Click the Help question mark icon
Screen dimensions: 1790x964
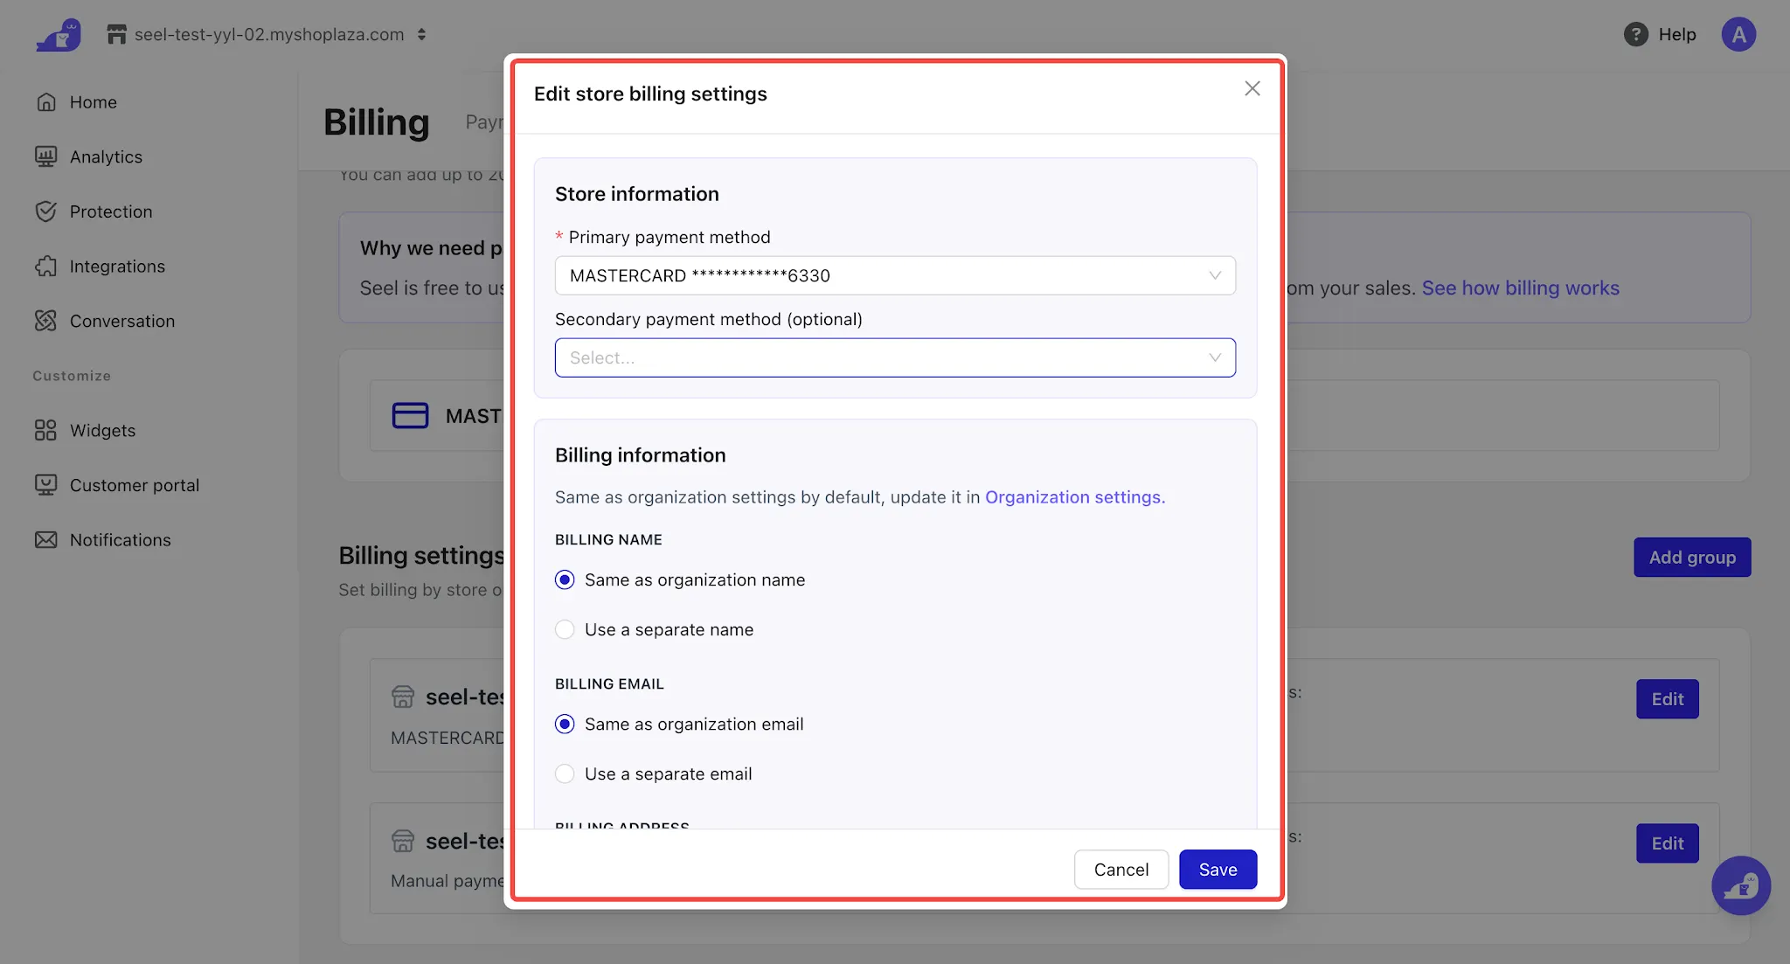[x=1635, y=34]
